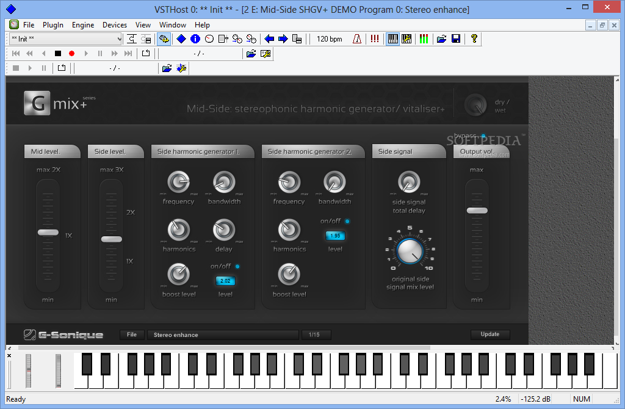This screenshot has width=625, height=409.
Task: Open the Help menu
Action: pyautogui.click(x=202, y=24)
